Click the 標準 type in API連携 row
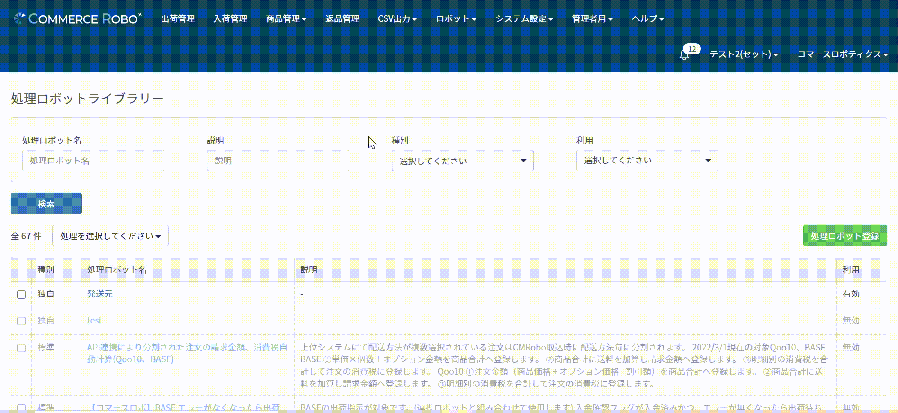898x413 pixels. (x=46, y=347)
